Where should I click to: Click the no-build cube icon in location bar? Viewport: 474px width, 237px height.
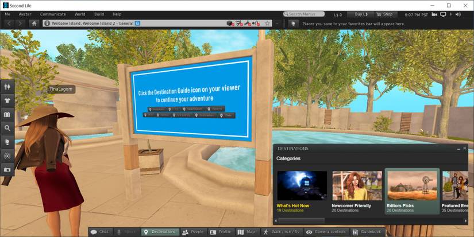pyautogui.click(x=230, y=24)
